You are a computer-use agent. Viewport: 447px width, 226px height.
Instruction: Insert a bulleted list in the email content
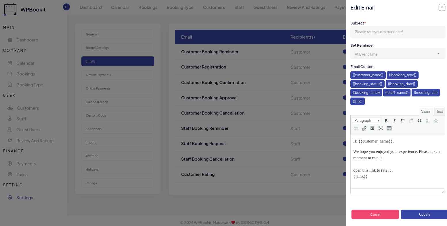coord(403,121)
